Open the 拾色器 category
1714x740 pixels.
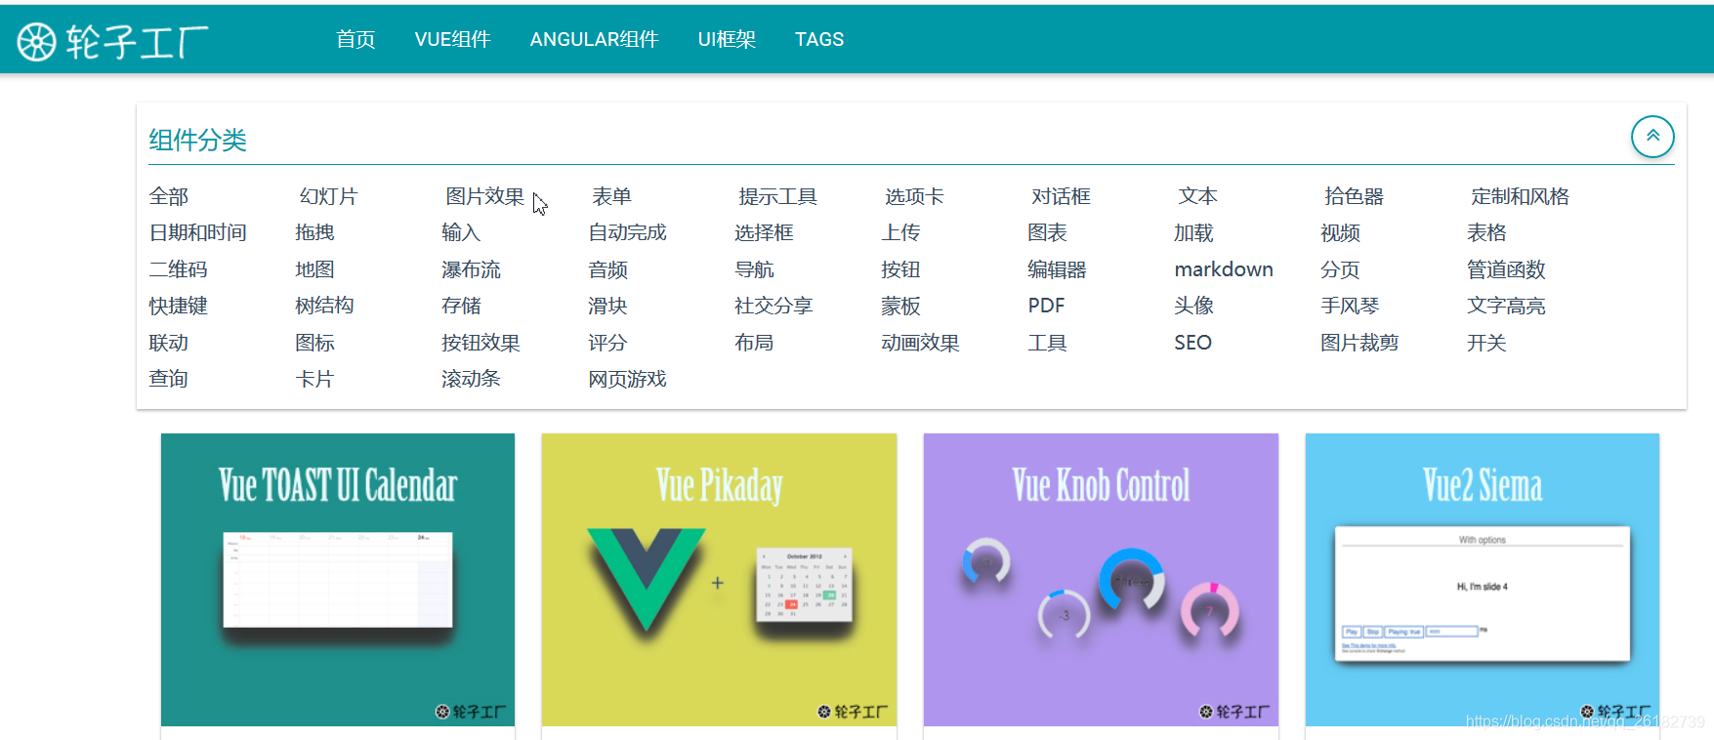coord(1354,196)
